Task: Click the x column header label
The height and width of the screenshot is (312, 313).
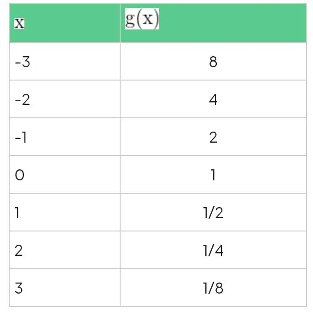Action: (19, 23)
